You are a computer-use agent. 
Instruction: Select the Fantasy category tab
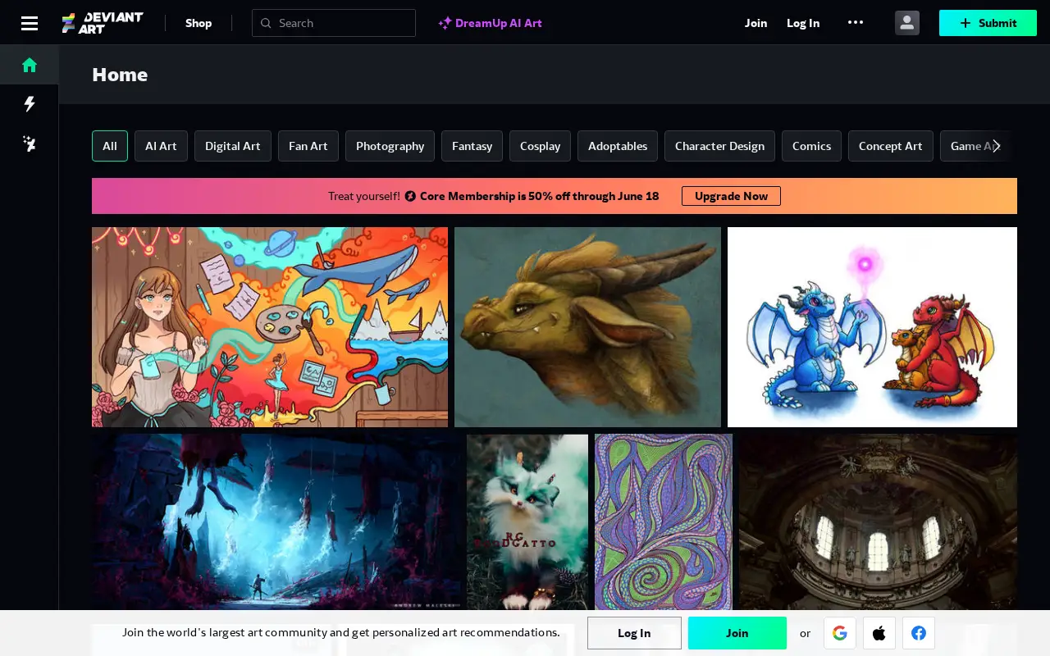(x=472, y=146)
